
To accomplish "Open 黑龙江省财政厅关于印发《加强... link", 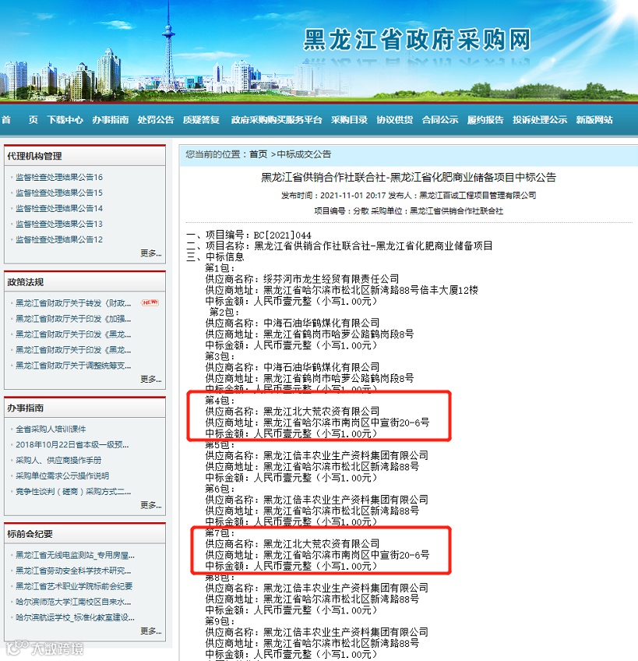I will [73, 319].
